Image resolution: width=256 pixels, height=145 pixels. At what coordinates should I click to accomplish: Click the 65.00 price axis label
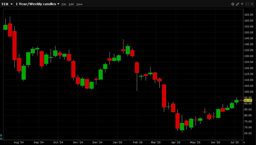(249, 133)
